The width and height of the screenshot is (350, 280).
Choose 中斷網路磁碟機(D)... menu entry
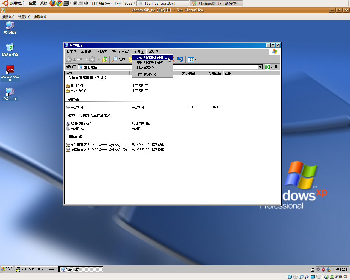tap(152, 62)
